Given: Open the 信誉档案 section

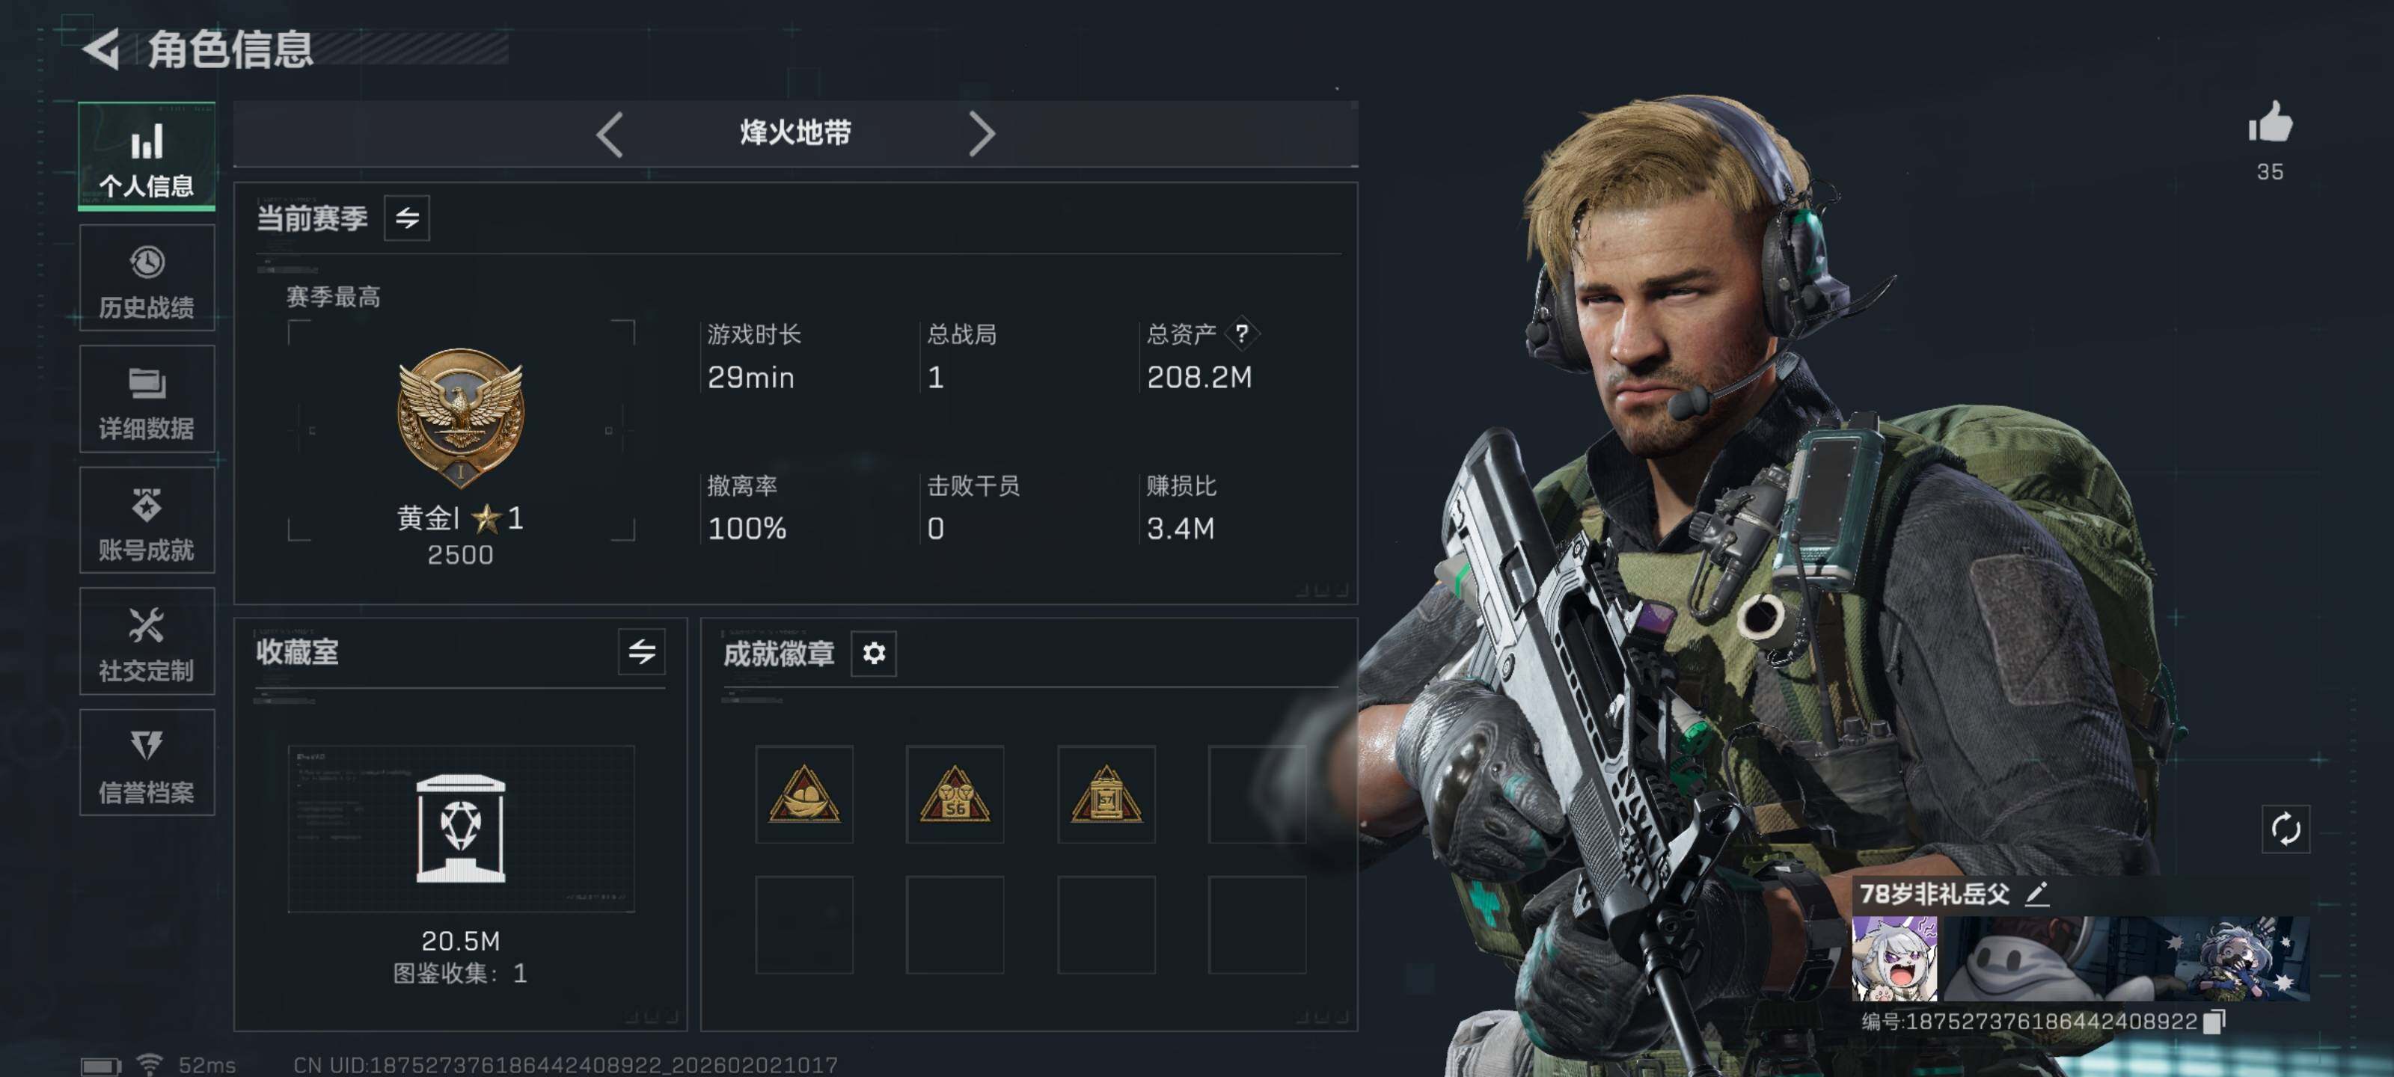Looking at the screenshot, I should [x=147, y=763].
